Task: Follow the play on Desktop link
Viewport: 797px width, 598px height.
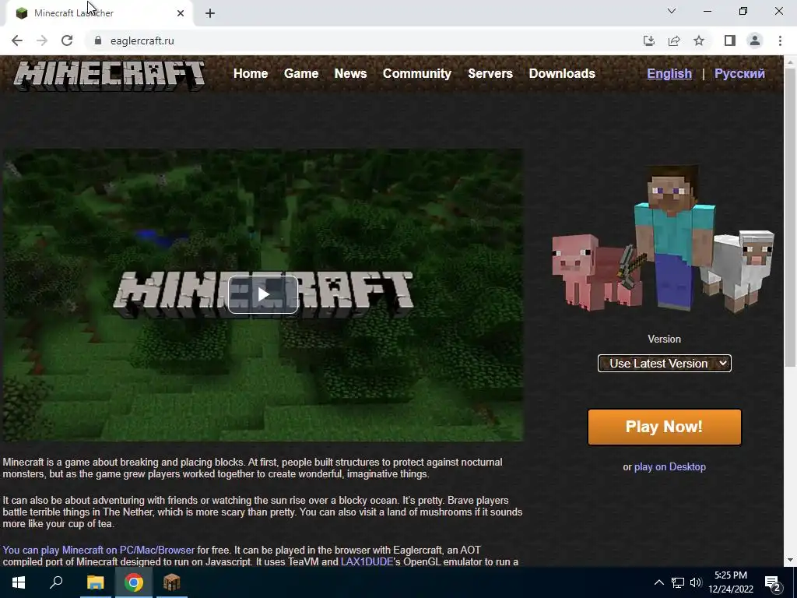Action: (670, 467)
